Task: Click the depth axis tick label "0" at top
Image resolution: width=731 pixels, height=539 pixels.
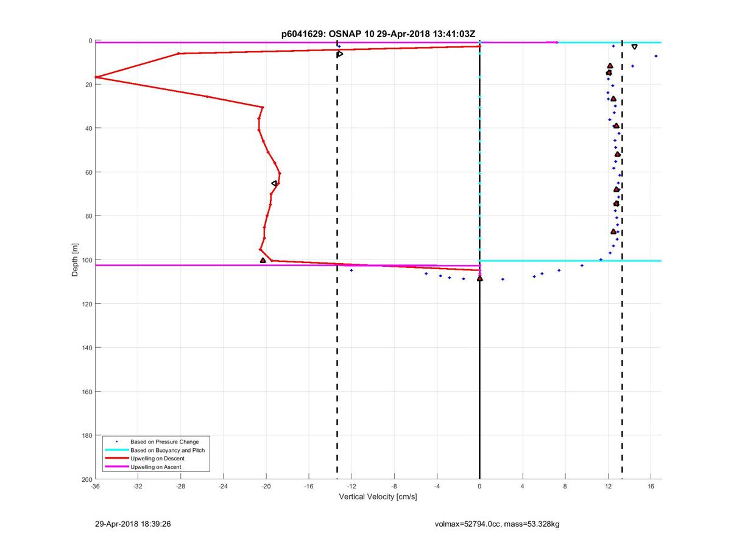Action: tap(90, 41)
